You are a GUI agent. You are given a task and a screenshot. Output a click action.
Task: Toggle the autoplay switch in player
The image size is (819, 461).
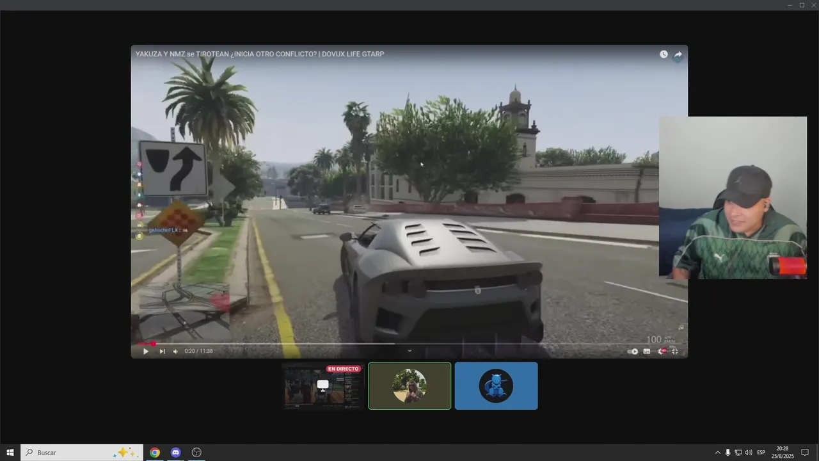pos(633,351)
